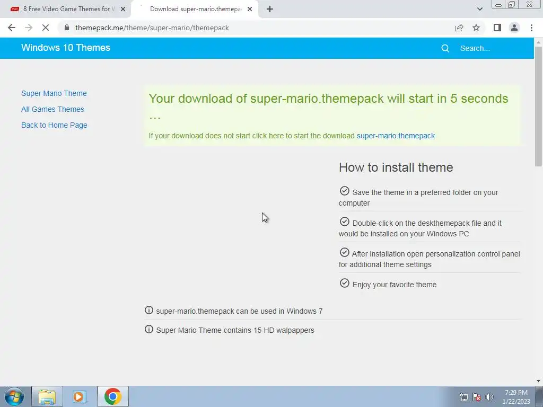Screen dimensions: 543x407
Task: Click the Show desktop button
Action: click(539, 396)
